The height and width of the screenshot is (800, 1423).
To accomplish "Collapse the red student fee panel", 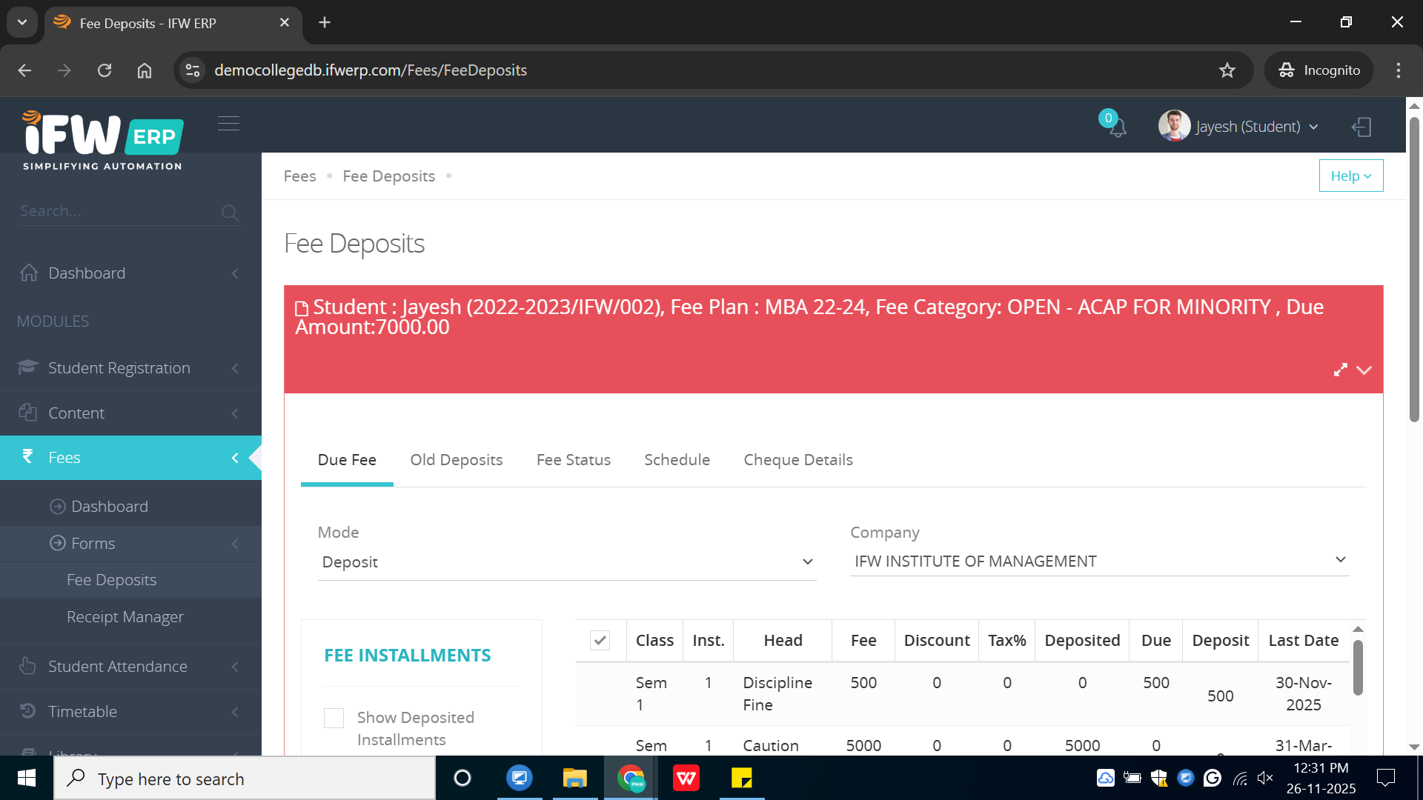I will pos(1364,370).
